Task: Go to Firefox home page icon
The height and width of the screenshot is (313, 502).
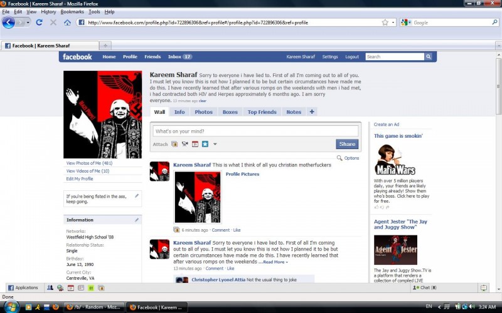Action: click(67, 23)
